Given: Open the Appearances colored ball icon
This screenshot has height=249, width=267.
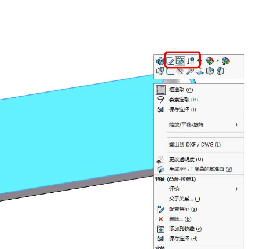Looking at the screenshot, I should 210,61.
